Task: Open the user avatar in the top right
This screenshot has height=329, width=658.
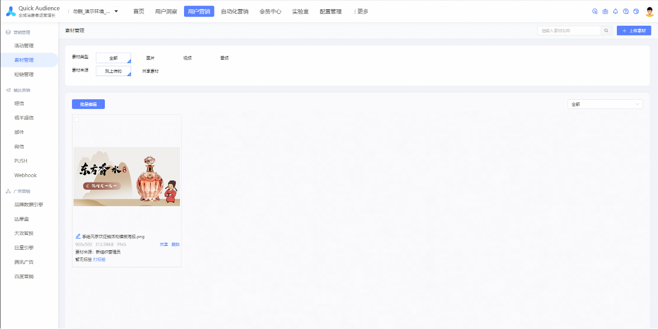Action: click(649, 11)
